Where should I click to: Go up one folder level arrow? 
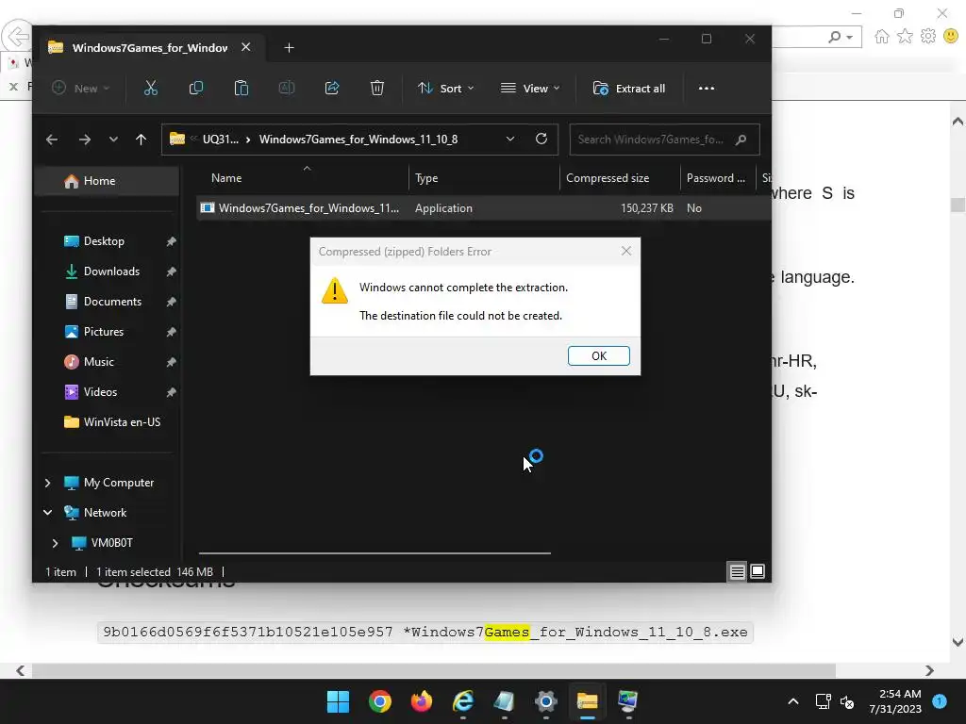coord(142,140)
